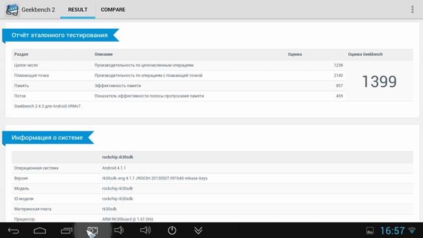
Task: Click the floating point performance description
Action: (x=148, y=75)
